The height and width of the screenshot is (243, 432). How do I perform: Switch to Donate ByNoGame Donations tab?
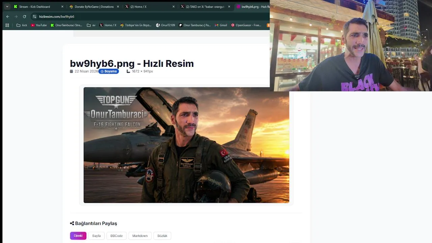pos(94,6)
